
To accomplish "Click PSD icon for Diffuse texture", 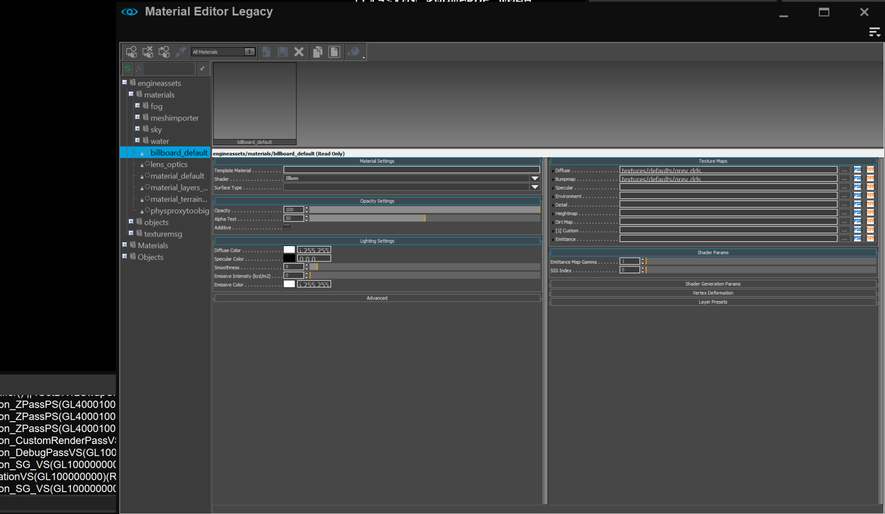I will tap(857, 170).
